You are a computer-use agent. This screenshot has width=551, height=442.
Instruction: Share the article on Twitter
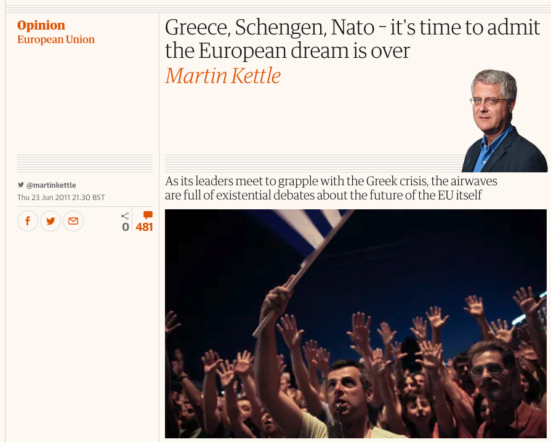coord(50,221)
